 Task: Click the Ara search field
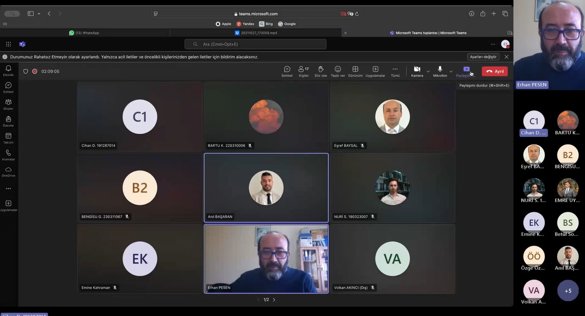pyautogui.click(x=255, y=44)
